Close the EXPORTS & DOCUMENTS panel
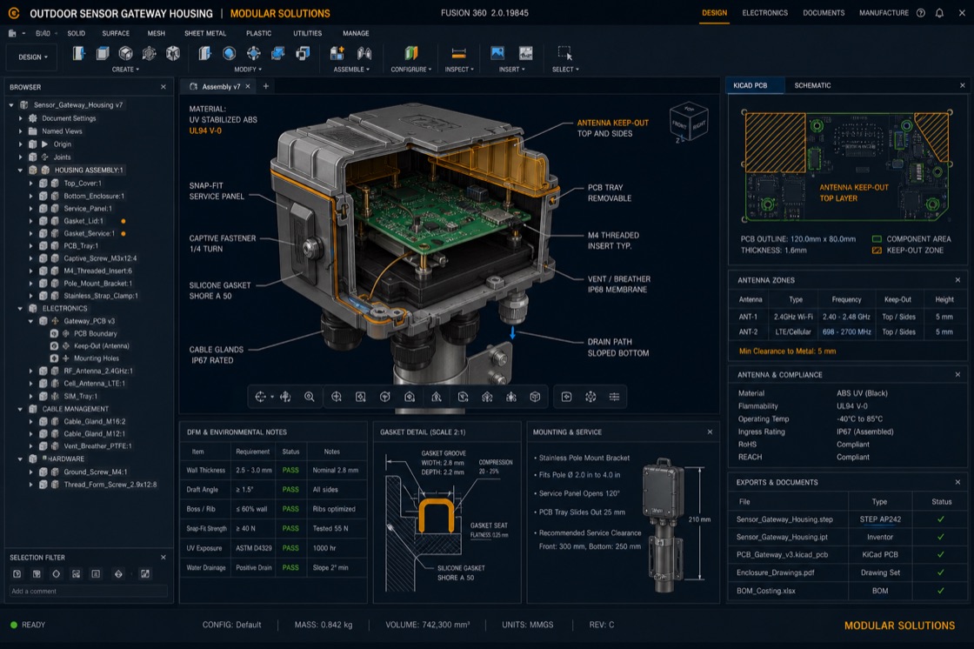Viewport: 974px width, 649px height. [957, 482]
